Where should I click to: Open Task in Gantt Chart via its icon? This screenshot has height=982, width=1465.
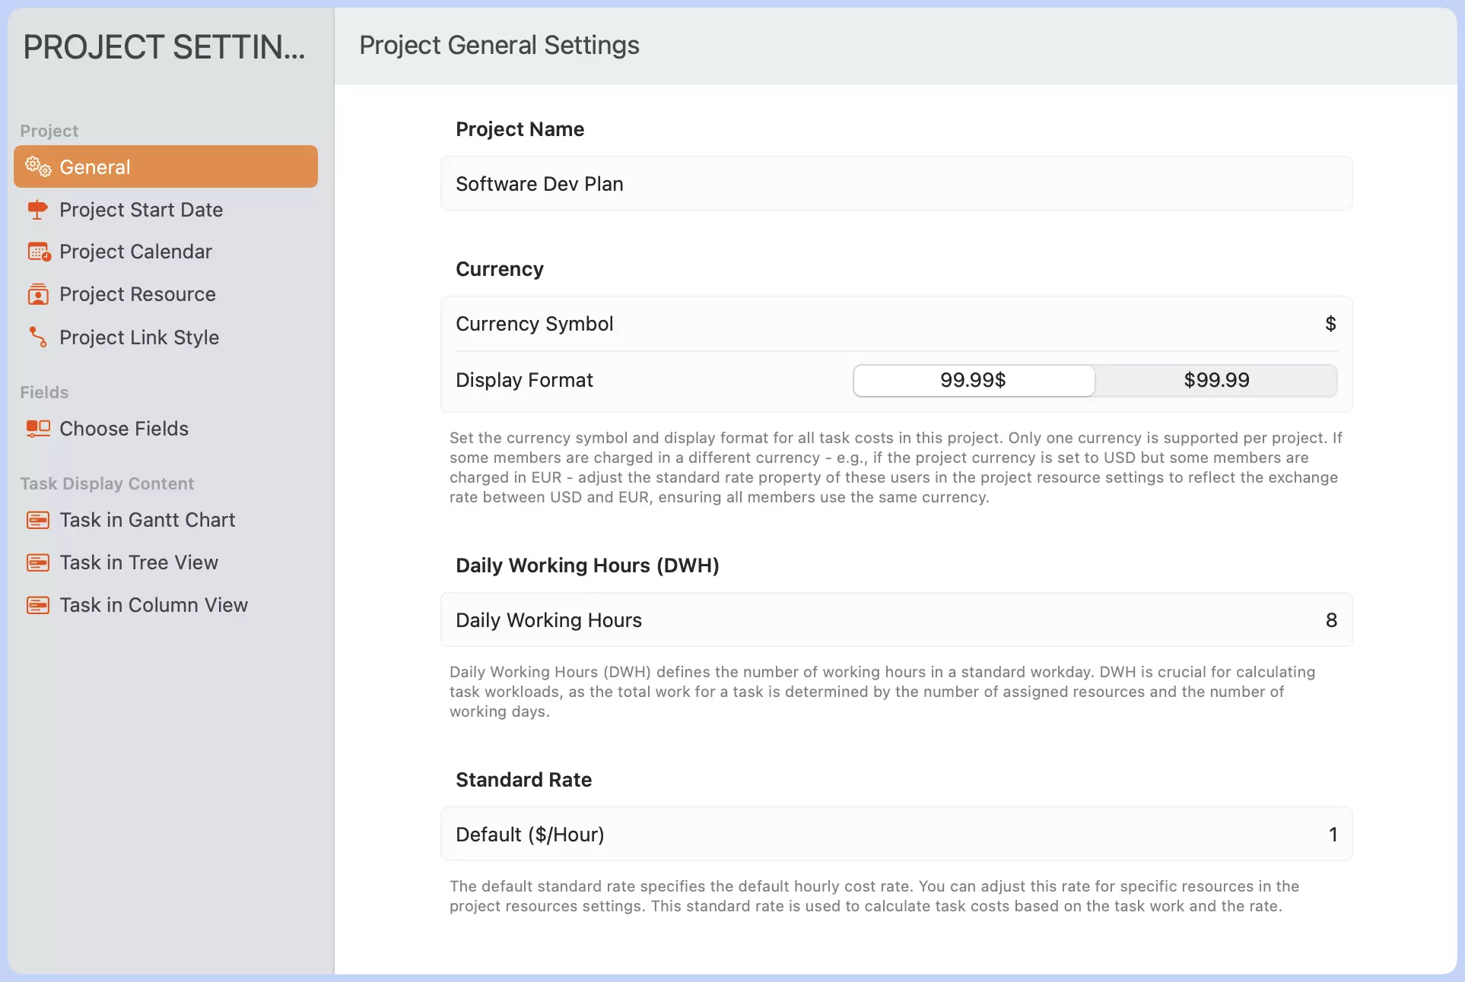[38, 520]
